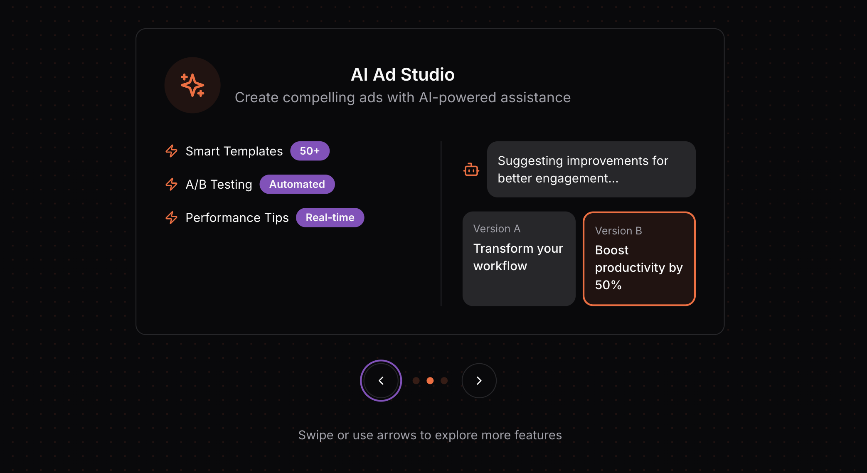Click the A/B Testing feature label
The width and height of the screenshot is (867, 473).
219,184
